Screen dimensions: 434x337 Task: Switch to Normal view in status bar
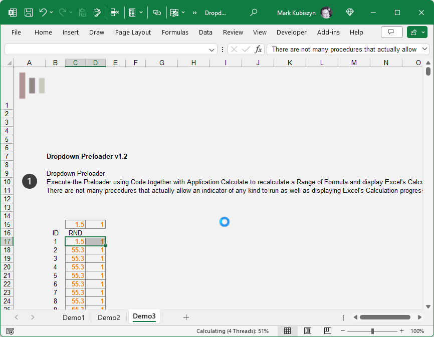pos(288,331)
